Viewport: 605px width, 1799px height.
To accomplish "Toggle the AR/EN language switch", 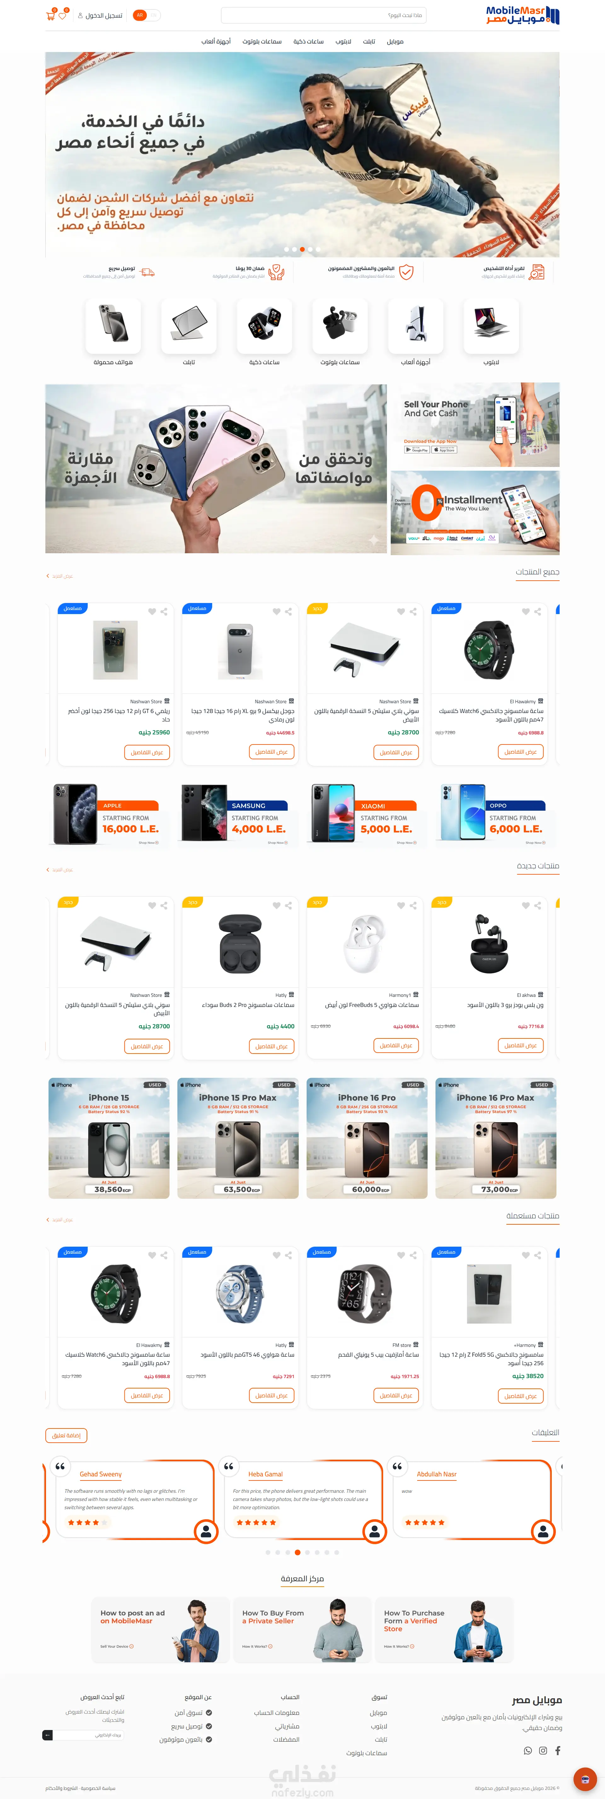I will point(146,15).
